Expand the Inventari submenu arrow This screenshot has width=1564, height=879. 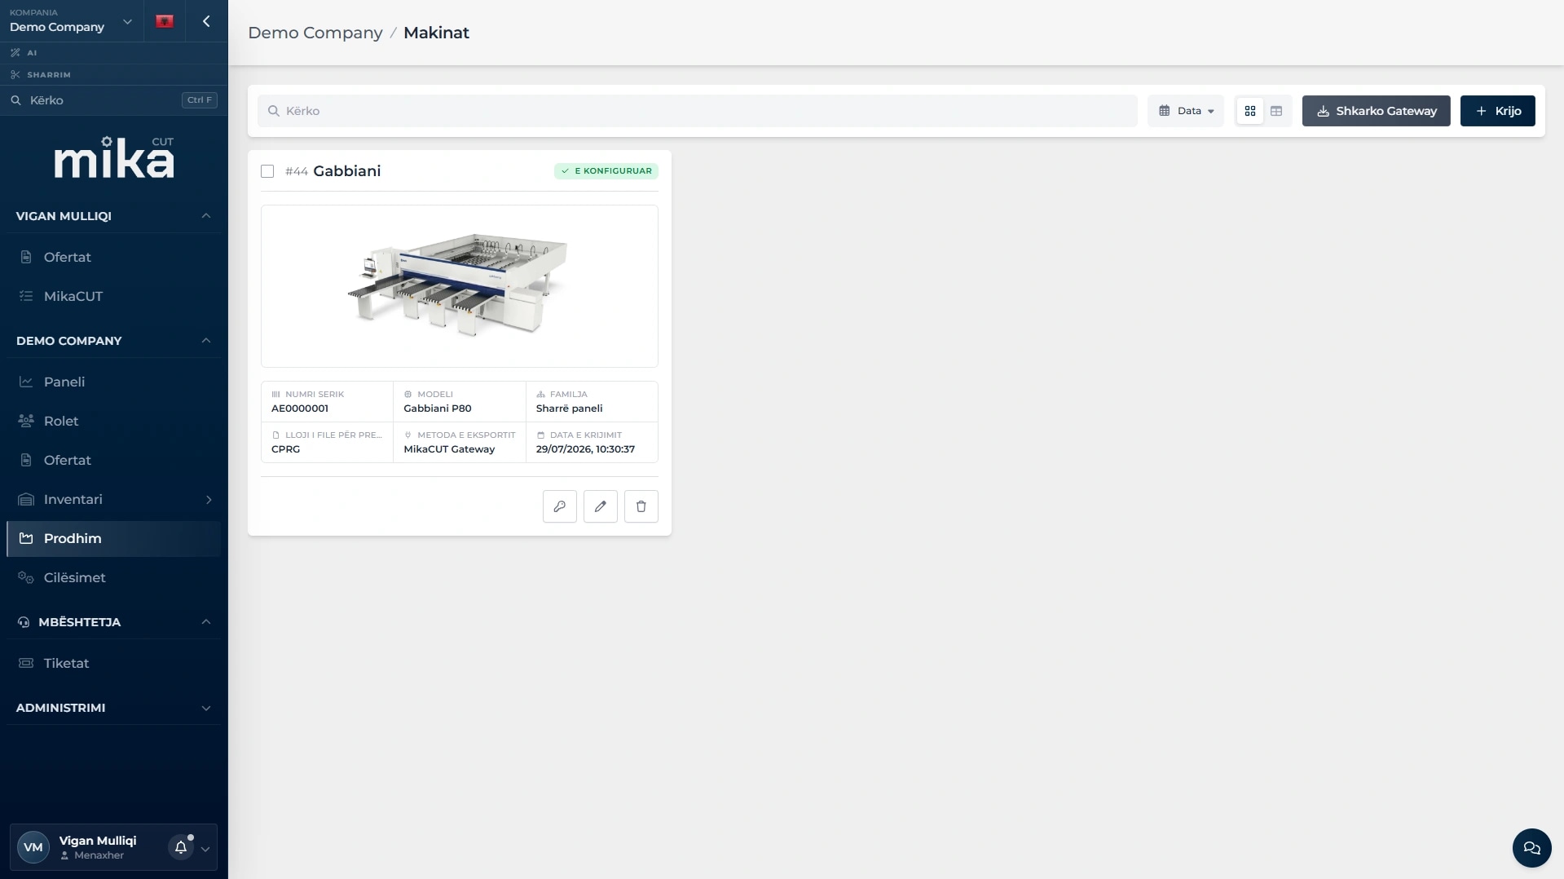point(209,500)
